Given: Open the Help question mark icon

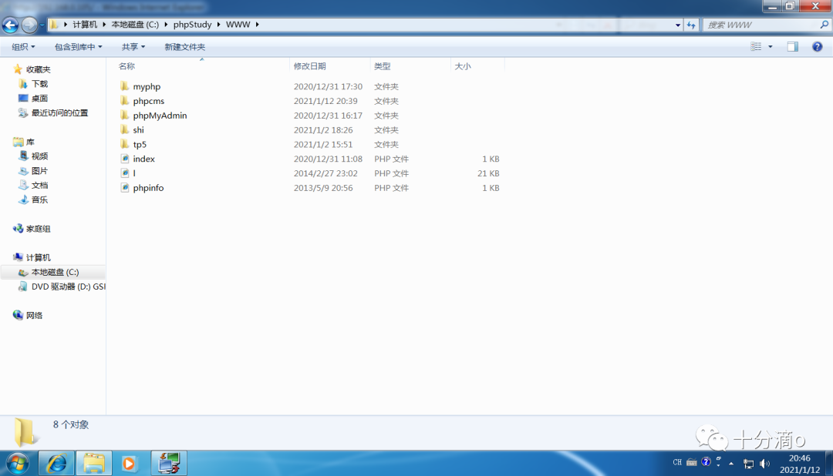Looking at the screenshot, I should coord(817,47).
